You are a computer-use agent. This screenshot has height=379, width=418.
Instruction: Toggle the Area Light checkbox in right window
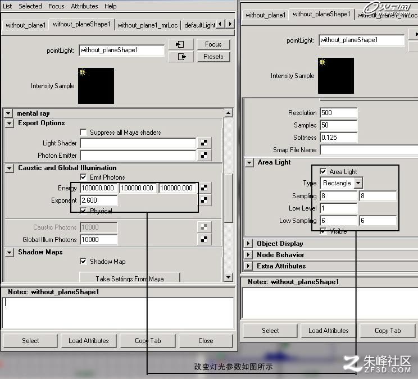click(x=323, y=171)
